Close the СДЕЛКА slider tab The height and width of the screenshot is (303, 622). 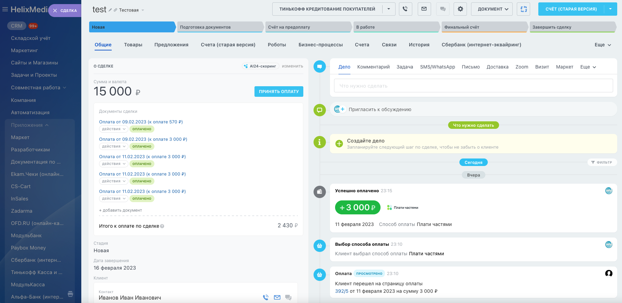[55, 11]
